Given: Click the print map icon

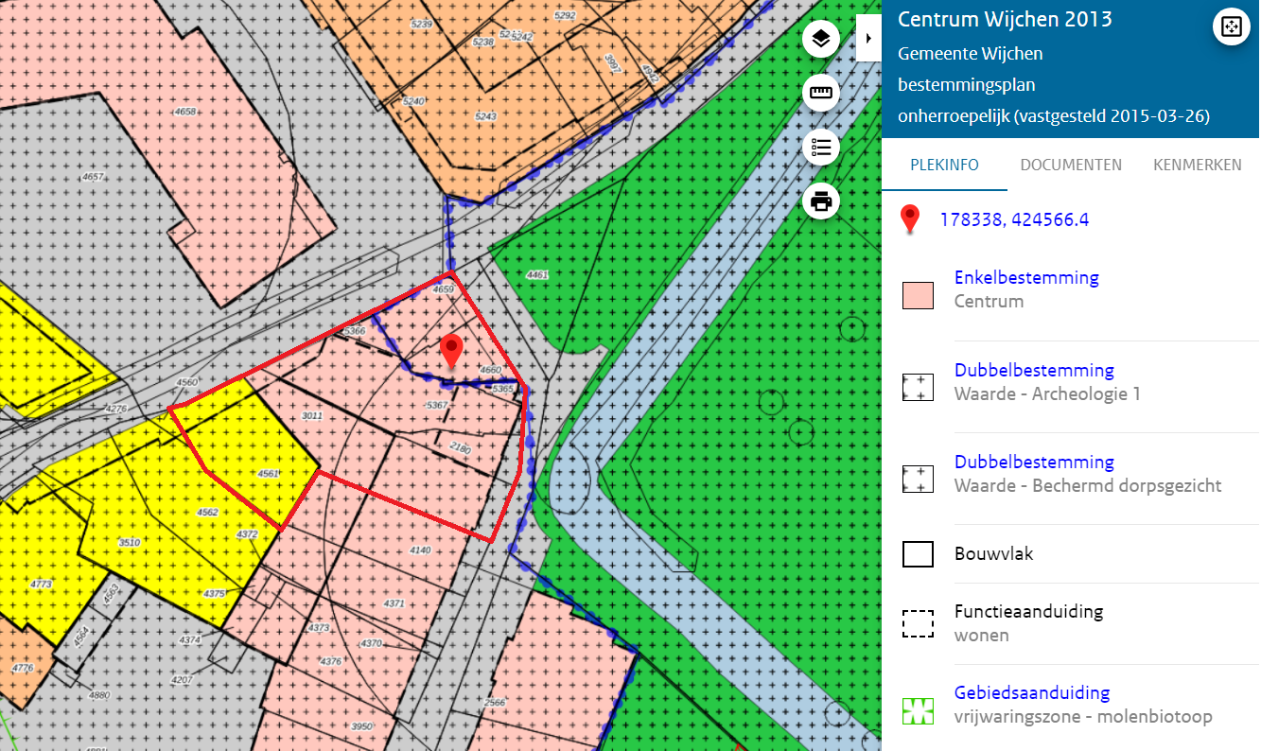Looking at the screenshot, I should click(x=821, y=201).
